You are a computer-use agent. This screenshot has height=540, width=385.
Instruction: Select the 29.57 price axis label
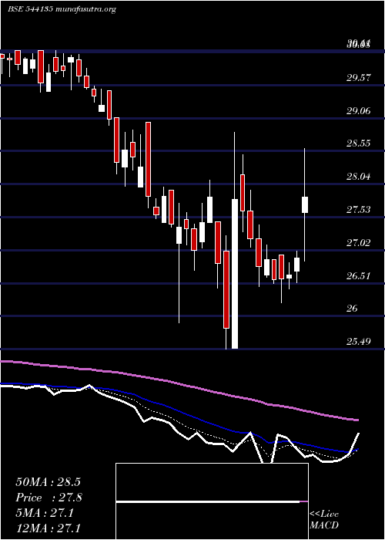(358, 78)
